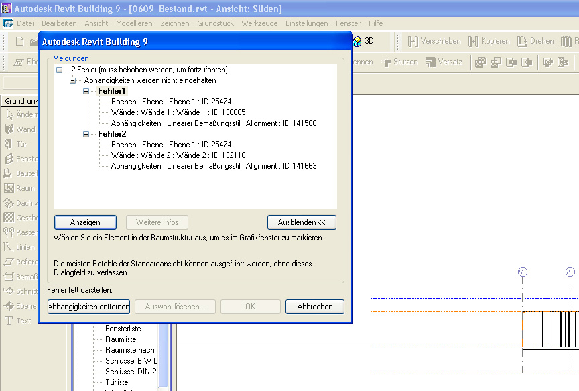Viewport: 579px width, 391px height.
Task: Select the Text tool
Action: 18,321
